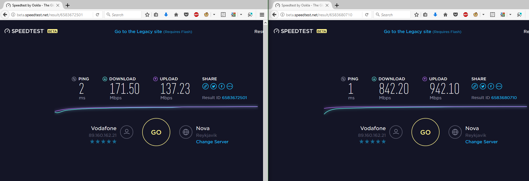
Task: Expand the S3 translator dropdown in left window
Action: [241, 15]
